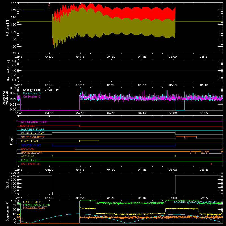Select the X legend label in Pointing plot
This screenshot has height=226, width=226.
49,5
